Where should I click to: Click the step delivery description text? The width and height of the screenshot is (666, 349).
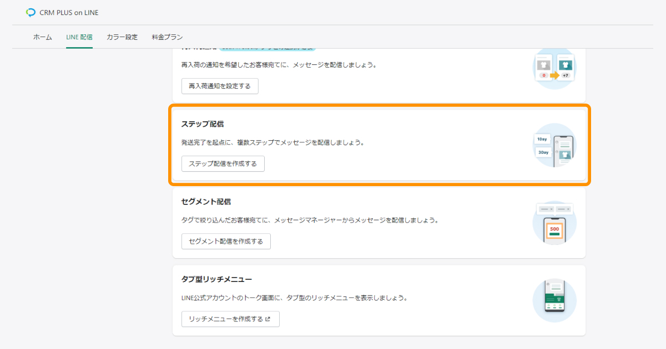coord(273,142)
